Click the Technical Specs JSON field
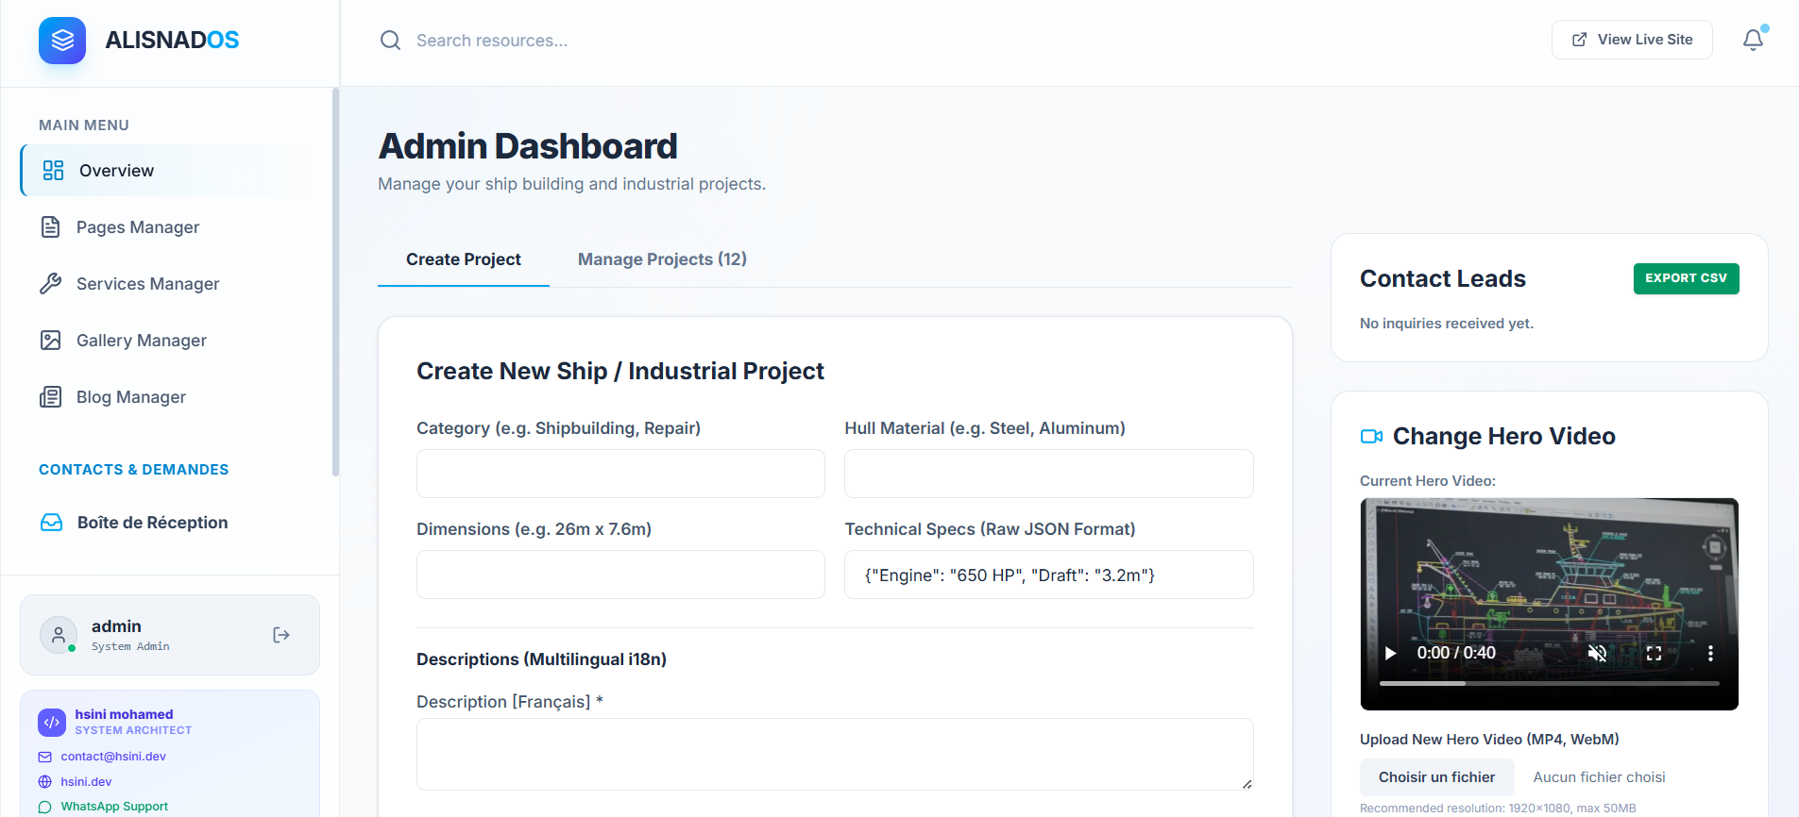 pos(1048,575)
